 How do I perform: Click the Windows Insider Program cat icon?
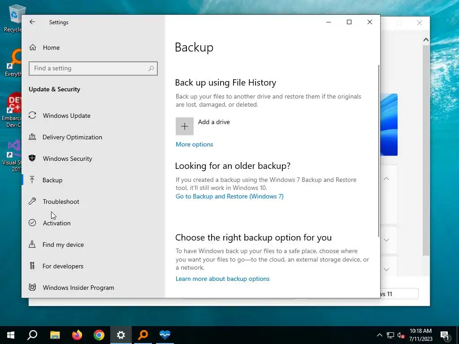click(x=32, y=287)
